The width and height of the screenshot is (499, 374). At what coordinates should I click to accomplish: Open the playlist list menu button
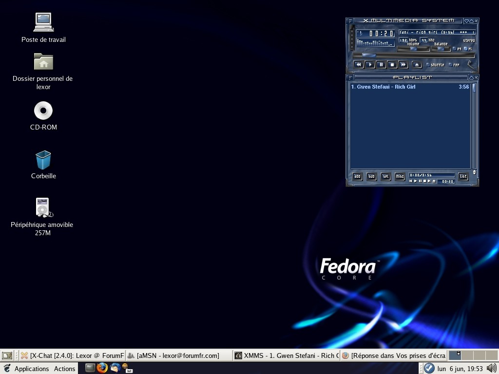click(463, 176)
